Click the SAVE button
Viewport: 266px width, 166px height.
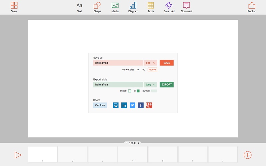click(167, 63)
